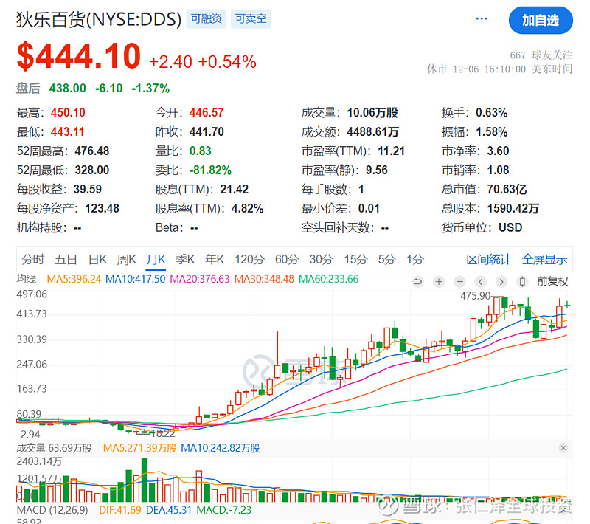
Task: Show the 15分 chart period
Action: point(355,259)
